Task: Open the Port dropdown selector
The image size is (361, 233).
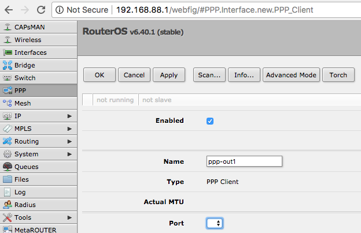Action: (215, 223)
